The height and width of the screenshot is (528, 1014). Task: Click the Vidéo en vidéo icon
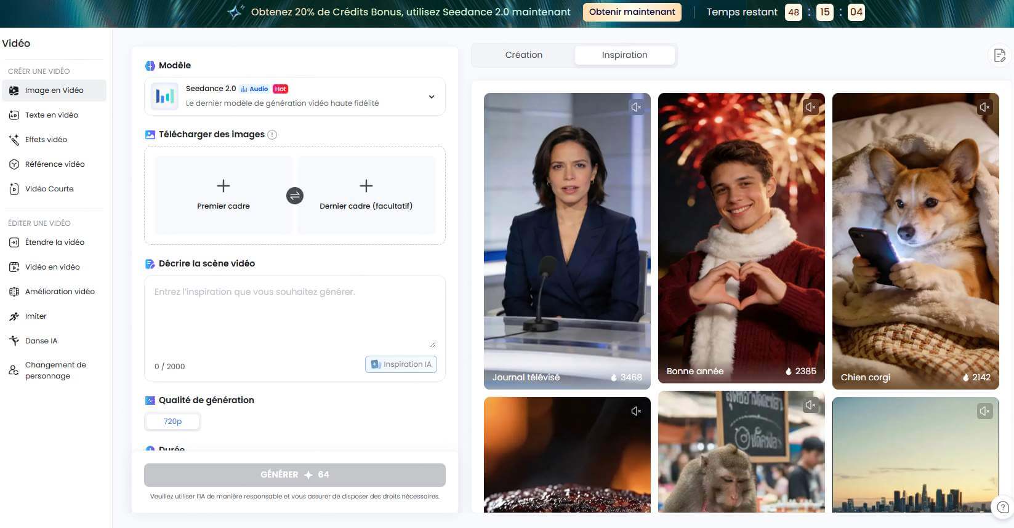14,267
